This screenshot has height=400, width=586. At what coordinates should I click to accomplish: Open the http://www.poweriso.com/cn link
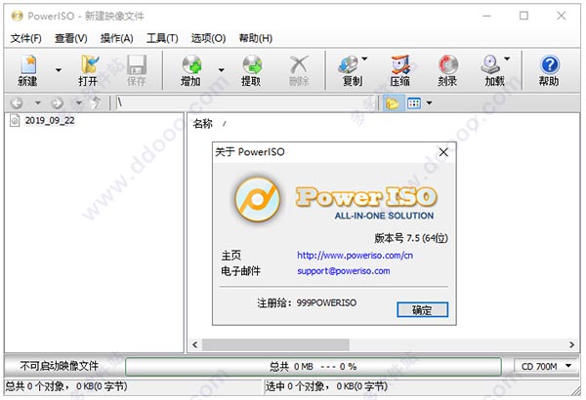tap(356, 256)
